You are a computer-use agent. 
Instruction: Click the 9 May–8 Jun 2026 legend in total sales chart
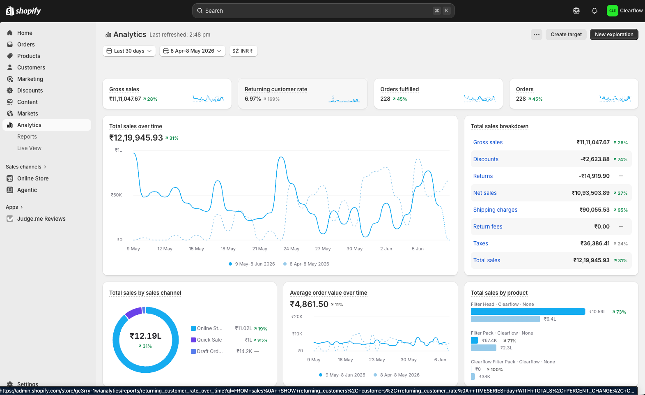coord(252,264)
